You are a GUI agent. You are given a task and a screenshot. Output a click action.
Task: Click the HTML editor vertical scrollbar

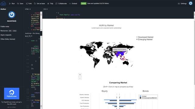point(41,21)
